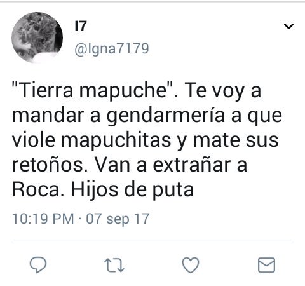305x286 pixels.
Task: Retweet using the arrows icon
Action: pyautogui.click(x=114, y=265)
